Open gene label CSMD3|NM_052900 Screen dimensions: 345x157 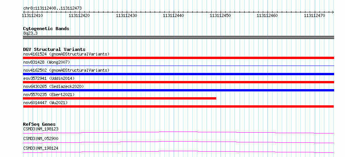[41, 138]
